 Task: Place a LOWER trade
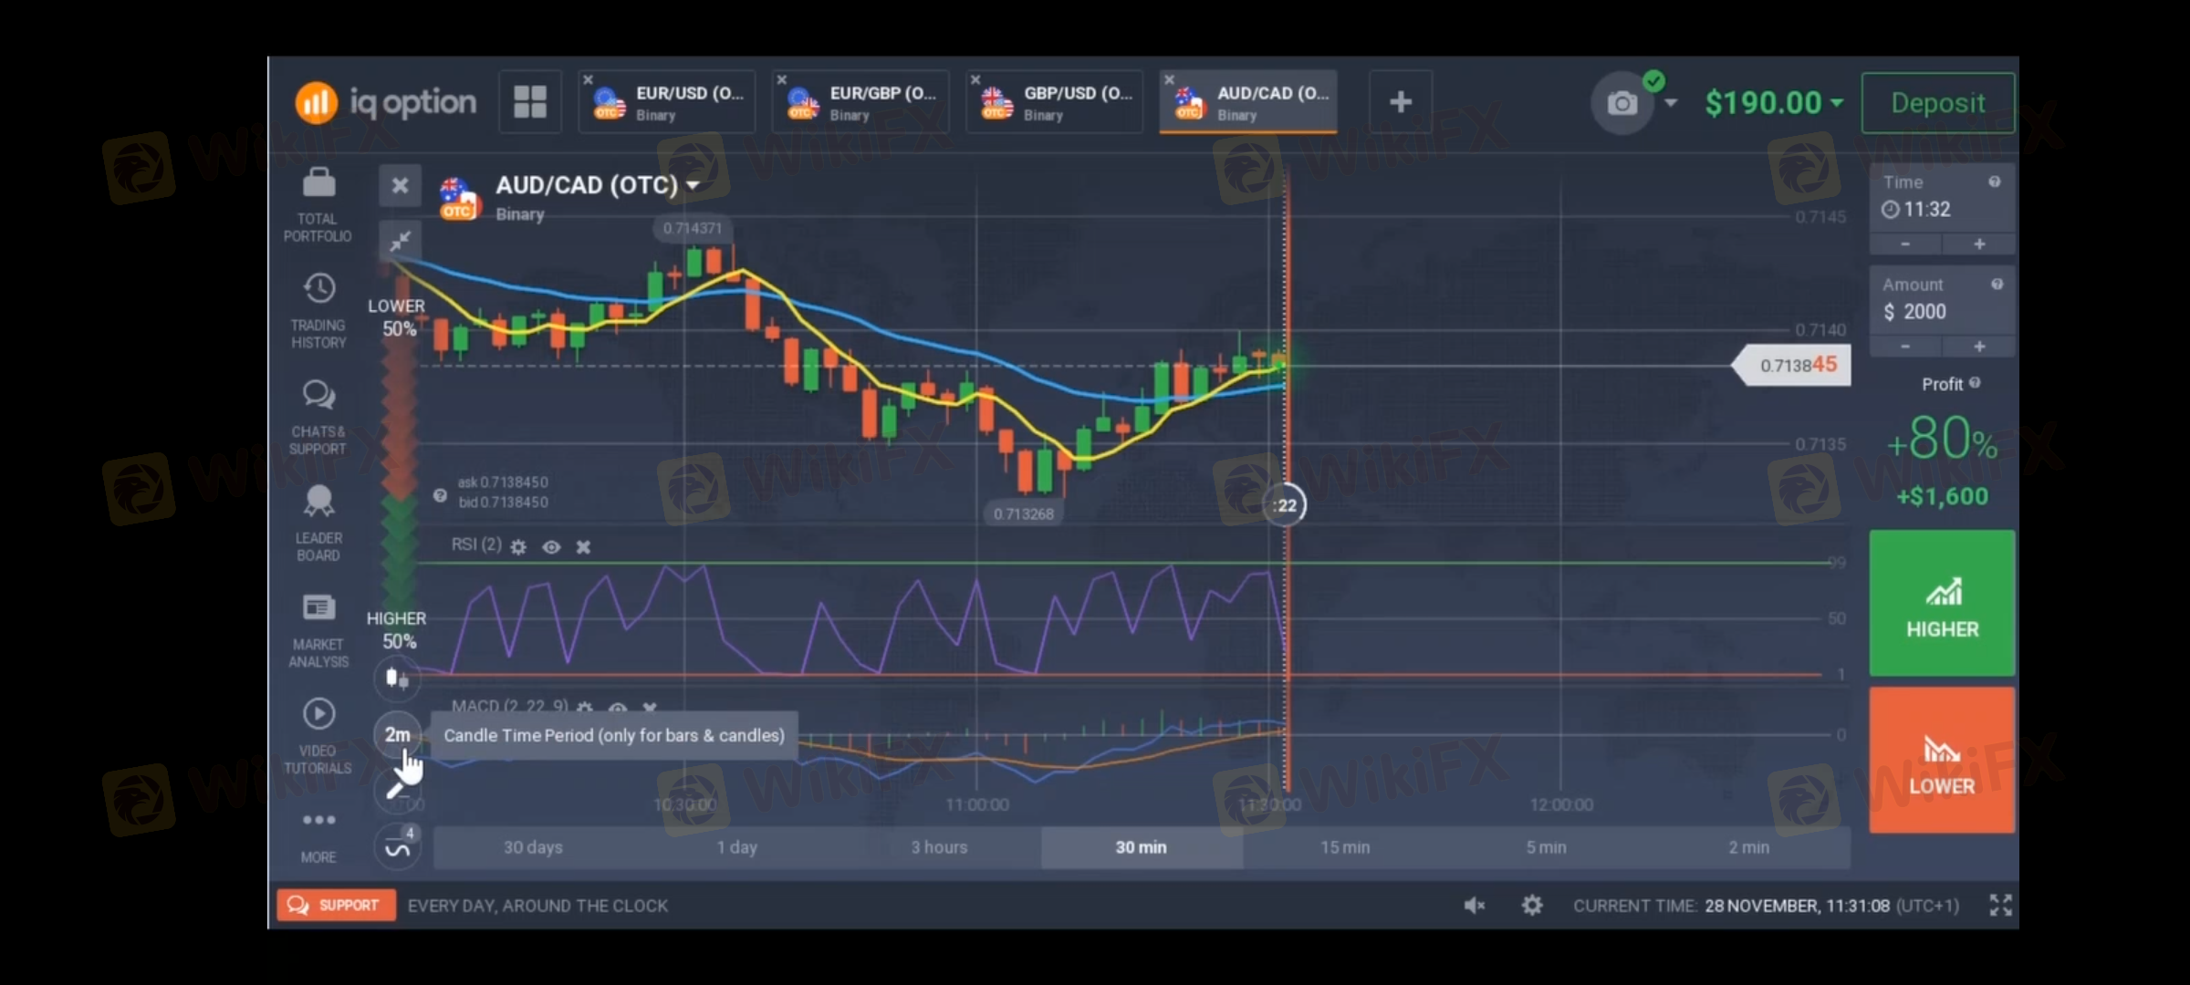(x=1942, y=760)
